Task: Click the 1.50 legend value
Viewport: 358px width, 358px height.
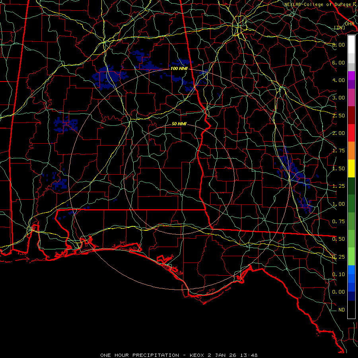Action: [339, 169]
